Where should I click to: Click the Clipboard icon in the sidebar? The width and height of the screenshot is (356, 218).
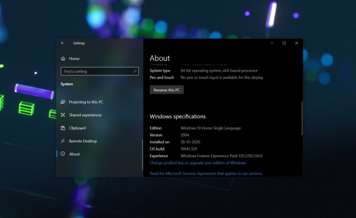click(x=63, y=128)
